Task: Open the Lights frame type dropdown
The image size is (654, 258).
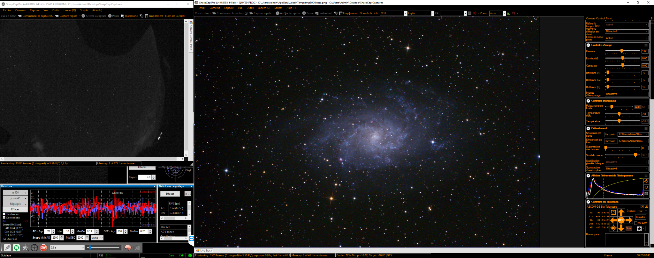Action: 421,13
